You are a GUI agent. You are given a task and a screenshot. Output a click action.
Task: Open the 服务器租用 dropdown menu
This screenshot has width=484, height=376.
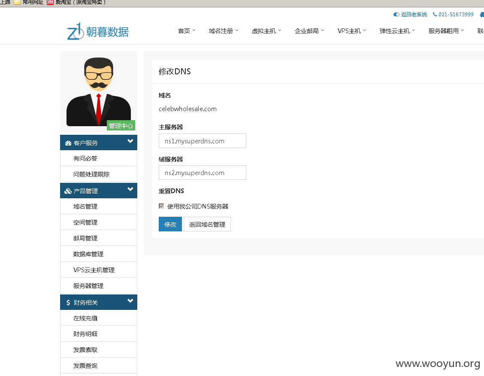446,31
